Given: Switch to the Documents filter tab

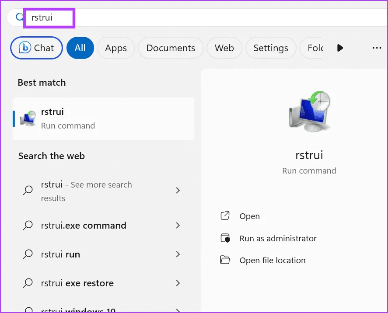Looking at the screenshot, I should (x=171, y=48).
